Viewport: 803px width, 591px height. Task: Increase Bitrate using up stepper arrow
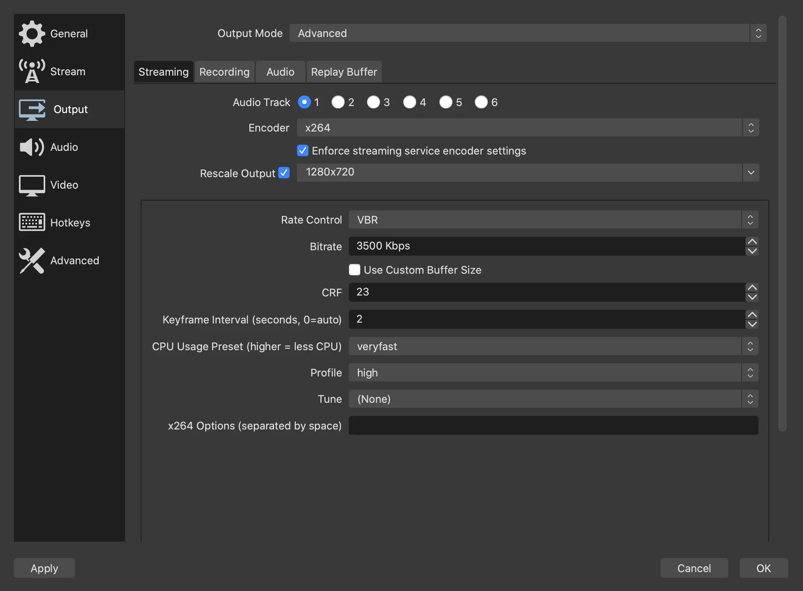coord(752,242)
